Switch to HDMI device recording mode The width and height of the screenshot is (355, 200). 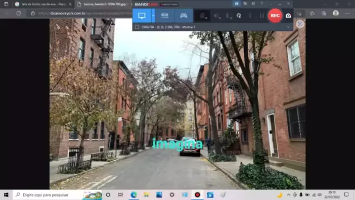click(165, 15)
